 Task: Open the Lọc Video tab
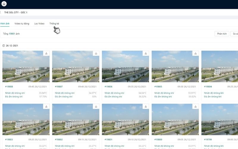coord(39,24)
